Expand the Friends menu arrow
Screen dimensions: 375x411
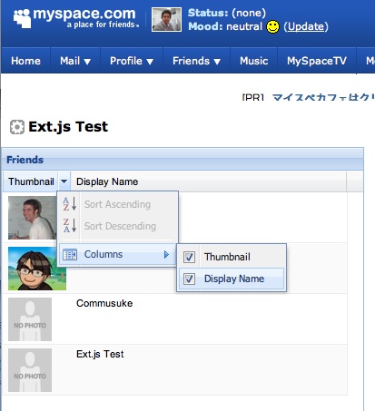[217, 62]
